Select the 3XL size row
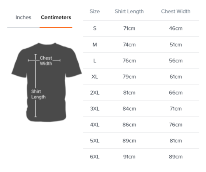This screenshot has height=172, width=206. click(x=141, y=109)
